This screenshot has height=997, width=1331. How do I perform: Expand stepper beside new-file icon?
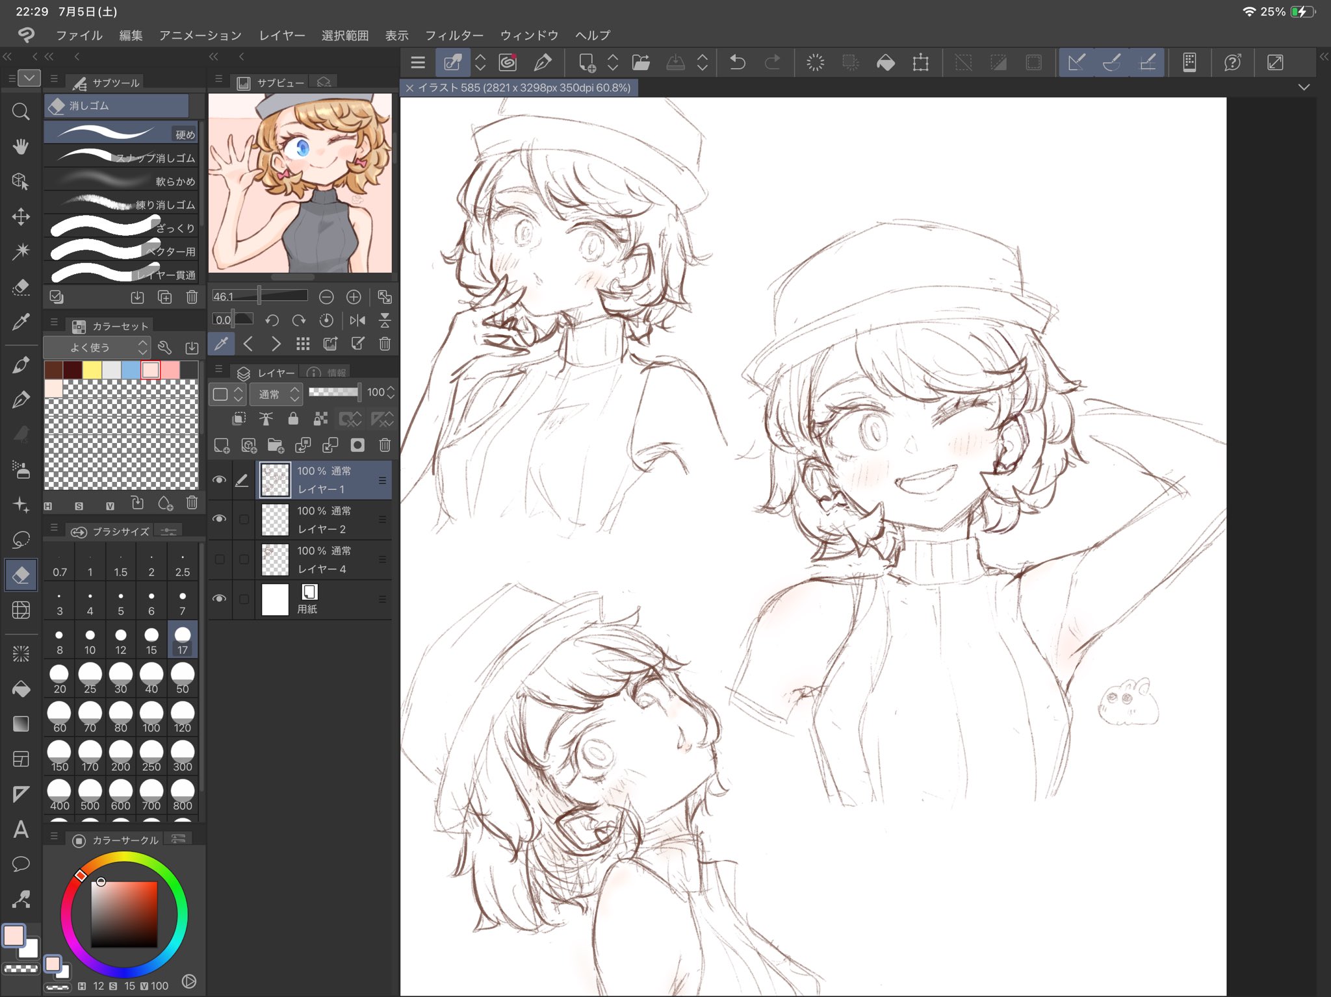pos(612,62)
